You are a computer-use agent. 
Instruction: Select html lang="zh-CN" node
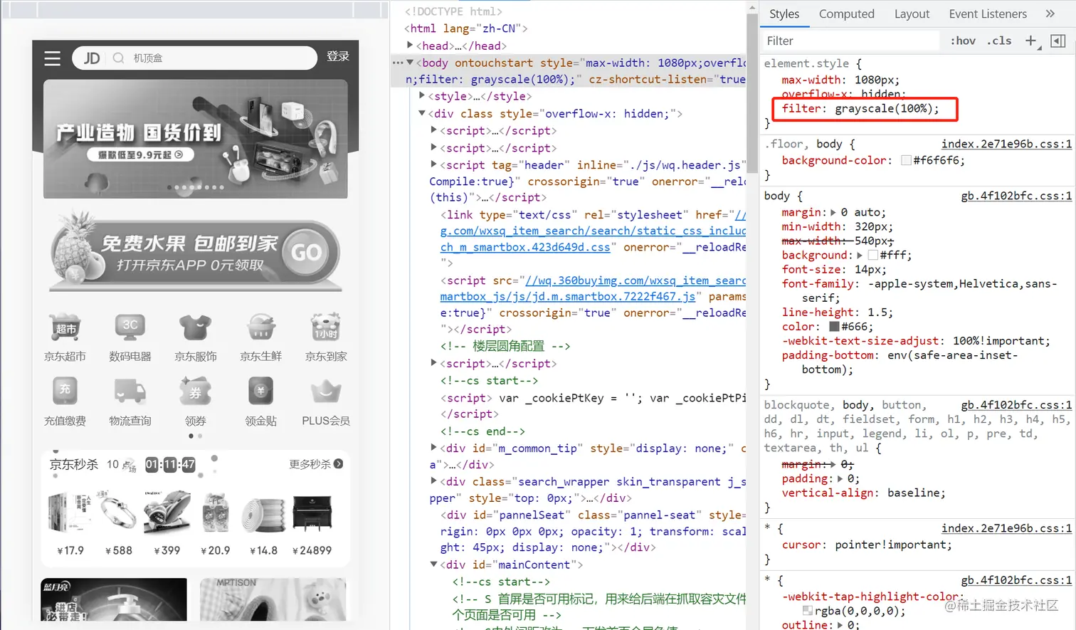466,28
